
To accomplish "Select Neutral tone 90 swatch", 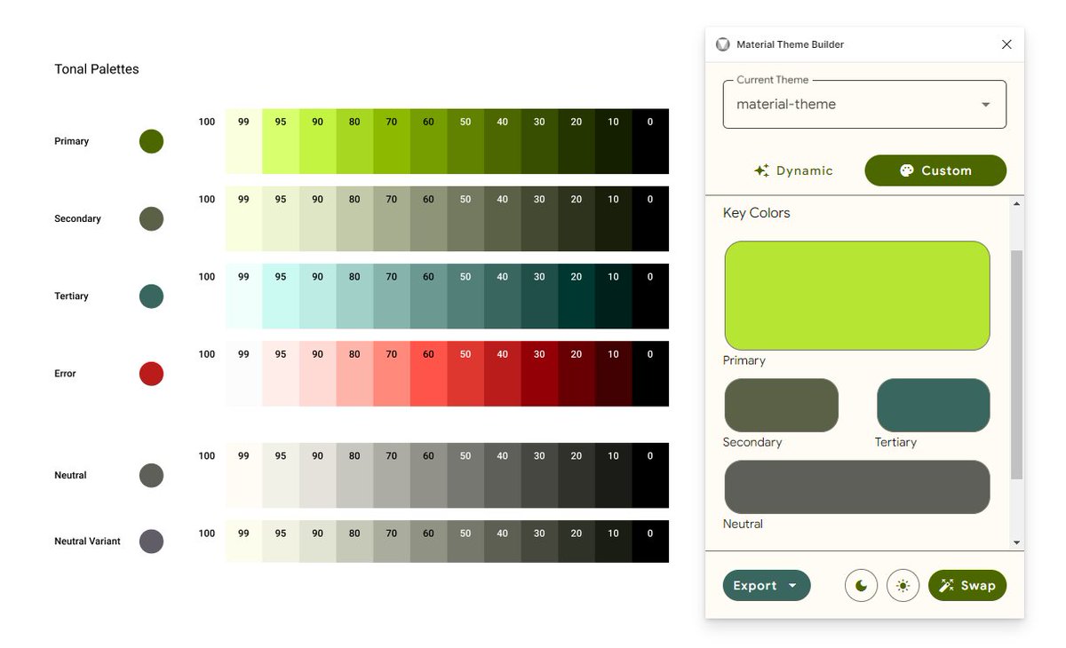I will [x=317, y=476].
